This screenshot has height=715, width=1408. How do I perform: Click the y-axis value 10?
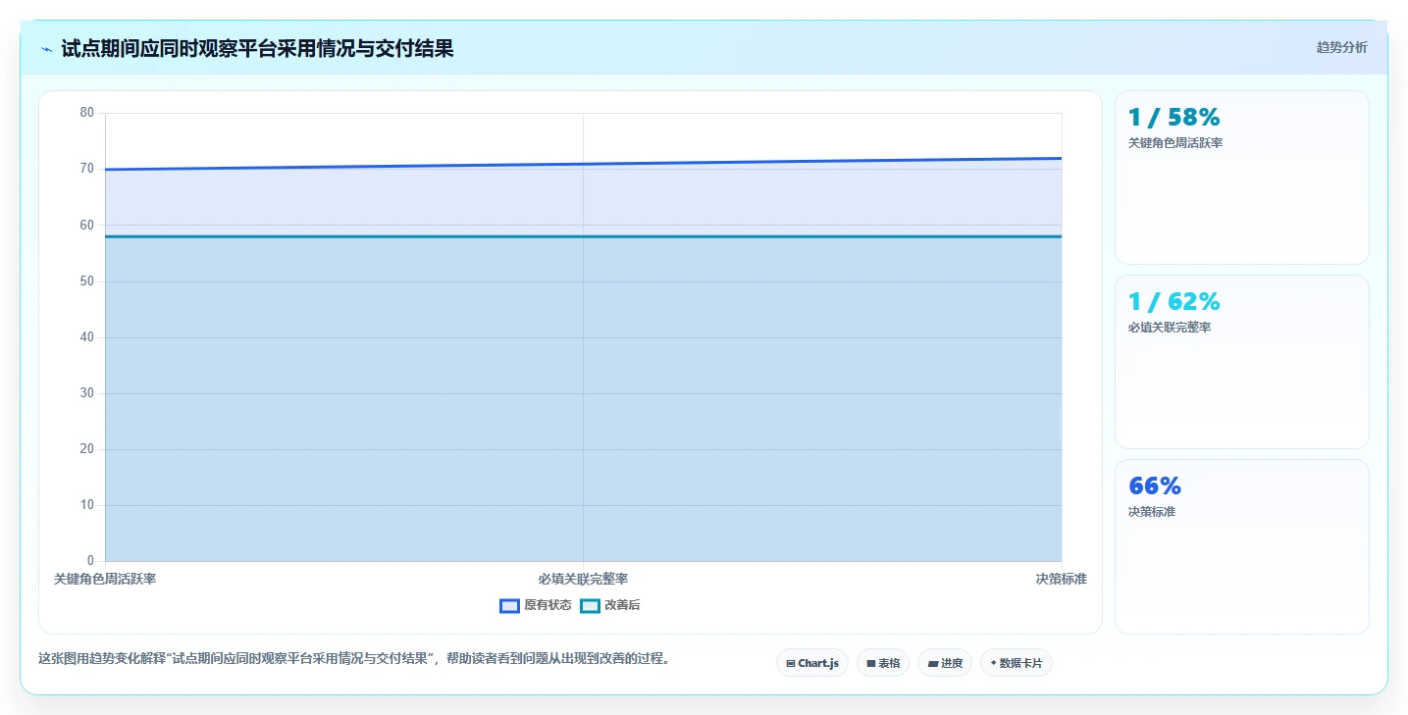click(x=86, y=505)
